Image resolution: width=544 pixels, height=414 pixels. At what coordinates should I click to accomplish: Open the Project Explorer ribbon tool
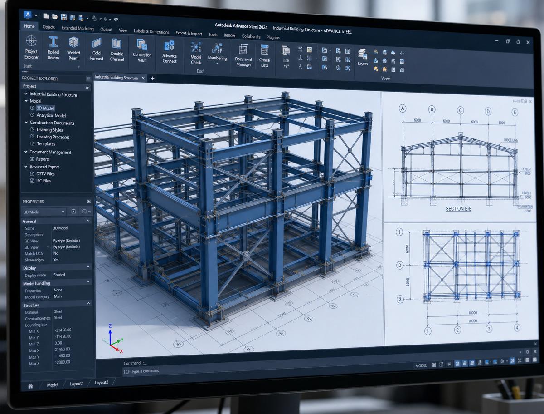click(x=31, y=47)
